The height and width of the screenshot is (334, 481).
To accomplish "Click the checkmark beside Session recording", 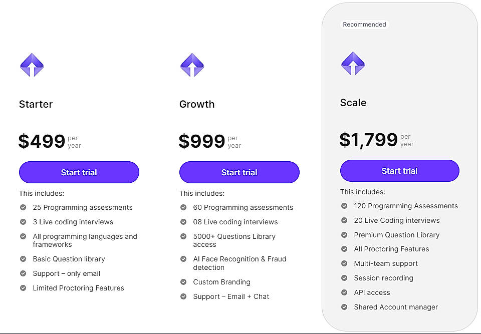I will point(344,278).
